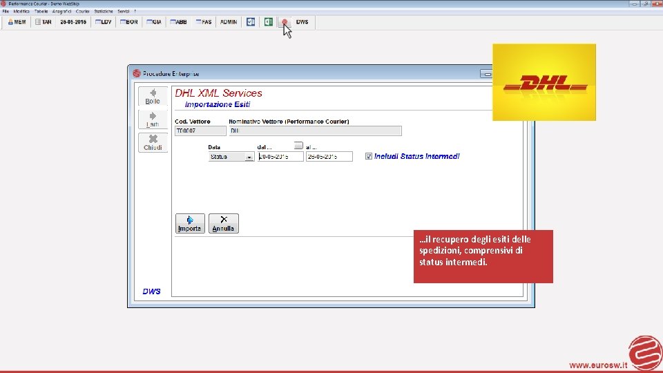The width and height of the screenshot is (663, 373).
Task: Open the Statistiche menu
Action: click(104, 12)
